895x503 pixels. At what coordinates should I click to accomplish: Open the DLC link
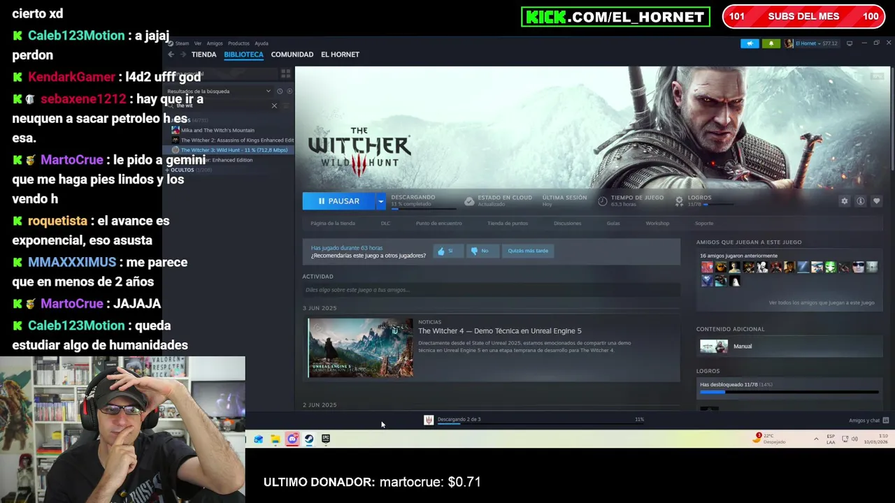(x=385, y=224)
